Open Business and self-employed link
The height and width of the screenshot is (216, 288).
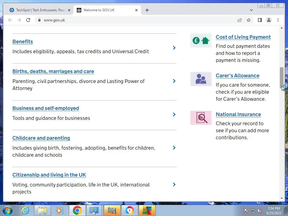coord(46,108)
